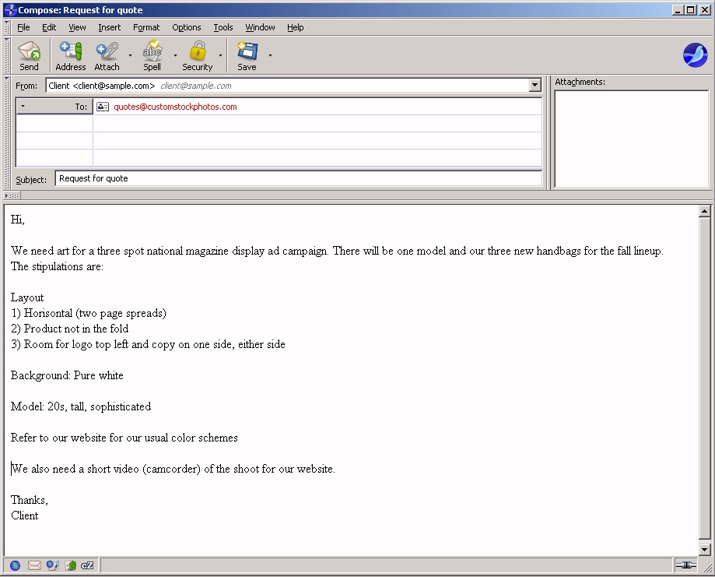Open Navigator from the status bar globe icon

pyautogui.click(x=15, y=565)
